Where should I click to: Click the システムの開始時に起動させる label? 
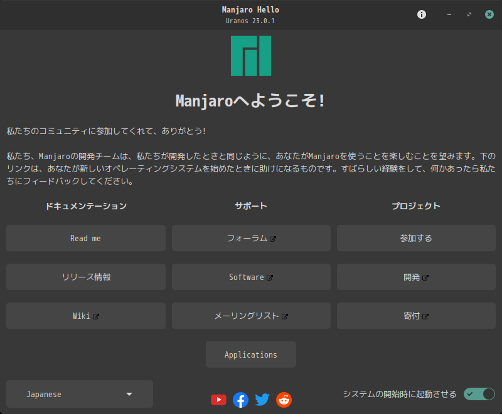click(x=400, y=394)
